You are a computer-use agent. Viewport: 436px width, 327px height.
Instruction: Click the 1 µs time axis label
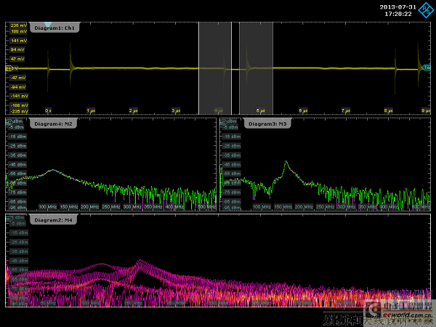(91, 110)
